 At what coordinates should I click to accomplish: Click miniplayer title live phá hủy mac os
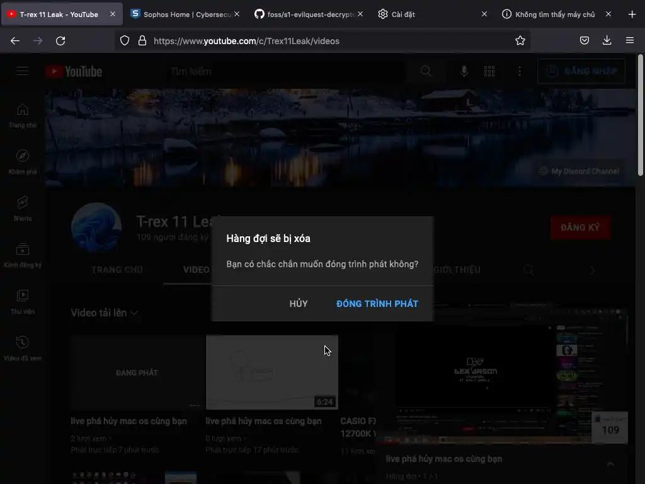coord(444,459)
